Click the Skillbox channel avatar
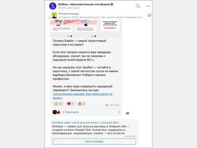 [x=53, y=6]
